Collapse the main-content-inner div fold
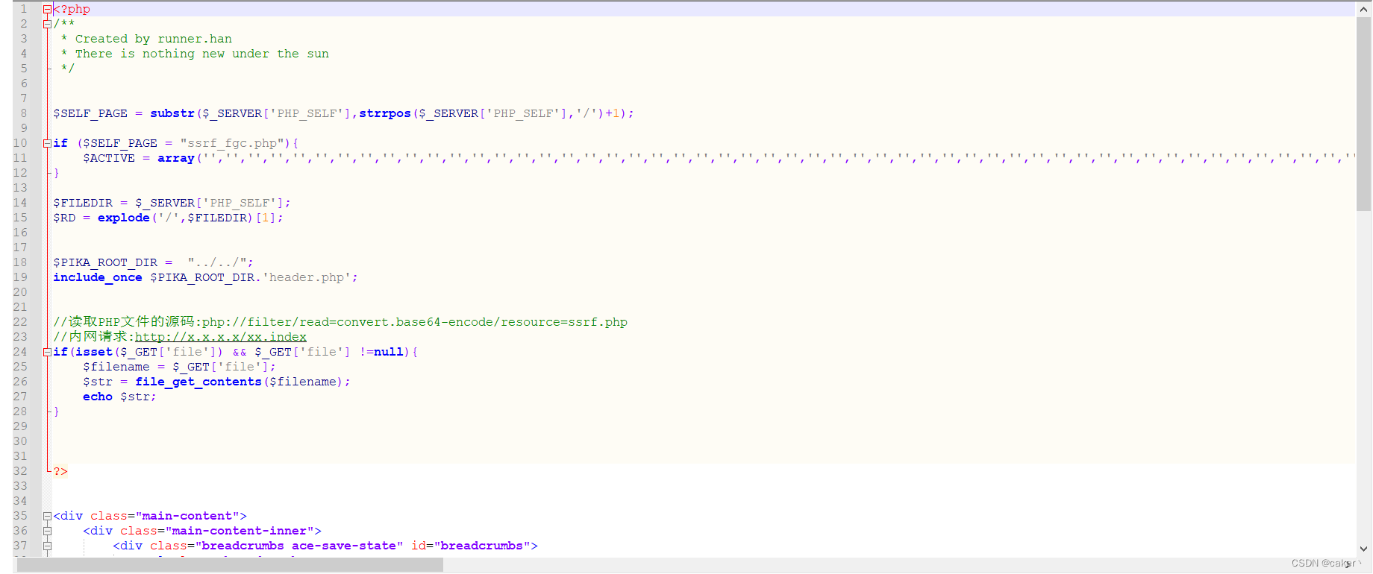1373x574 pixels. (x=47, y=531)
